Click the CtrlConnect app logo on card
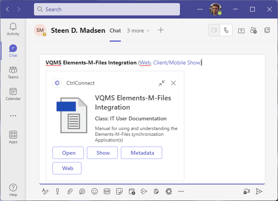 pyautogui.click(x=57, y=83)
